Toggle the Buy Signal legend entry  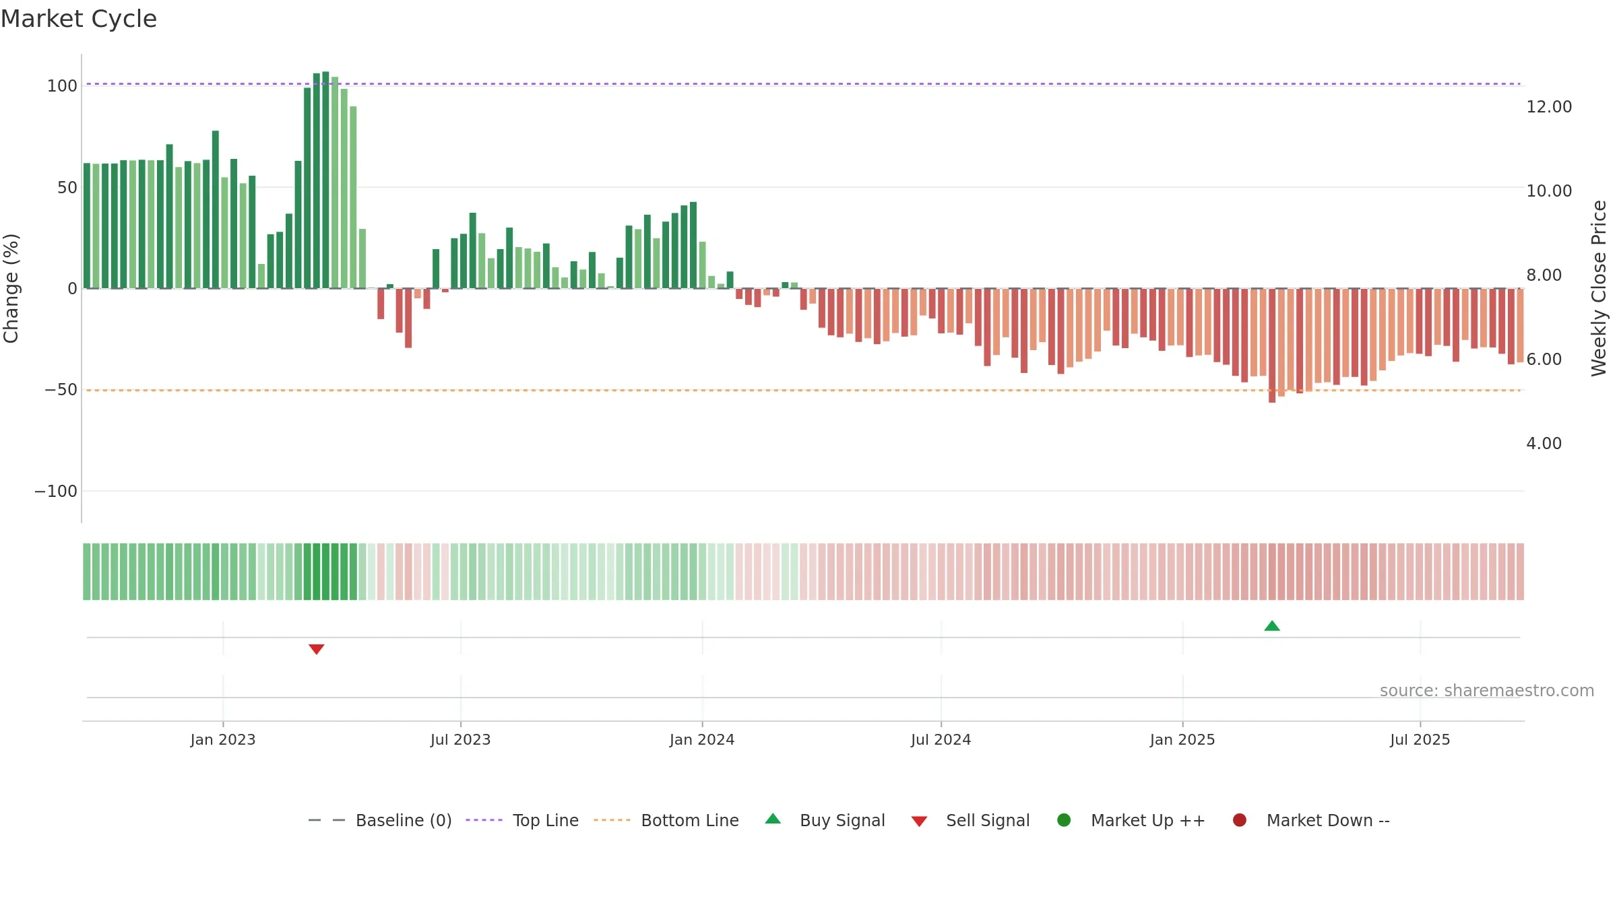pos(825,820)
